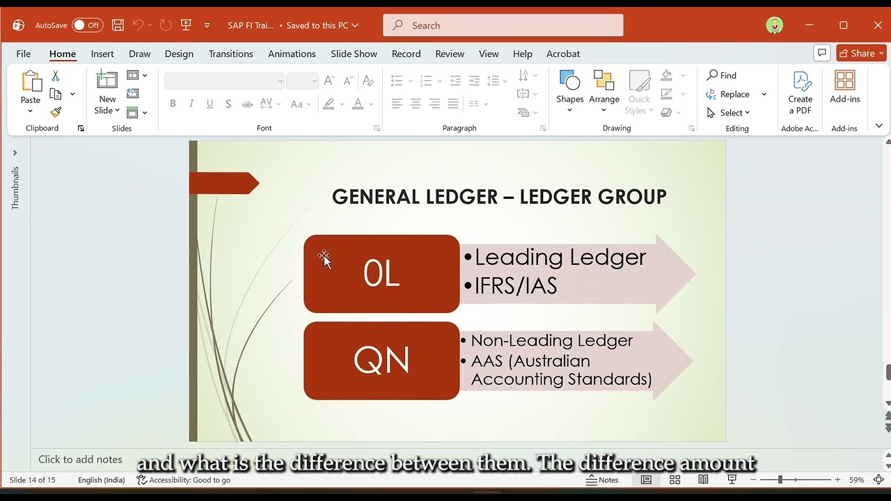Screen dimensions: 891x501
Task: Click the Save icon in title bar
Action: click(x=118, y=25)
